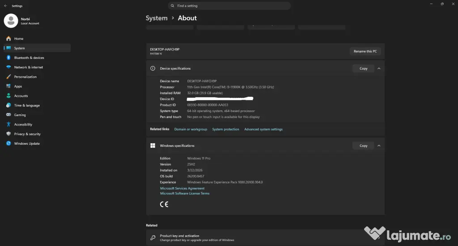Click the Personalization brush icon
Image resolution: width=458 pixels, height=246 pixels.
point(8,77)
